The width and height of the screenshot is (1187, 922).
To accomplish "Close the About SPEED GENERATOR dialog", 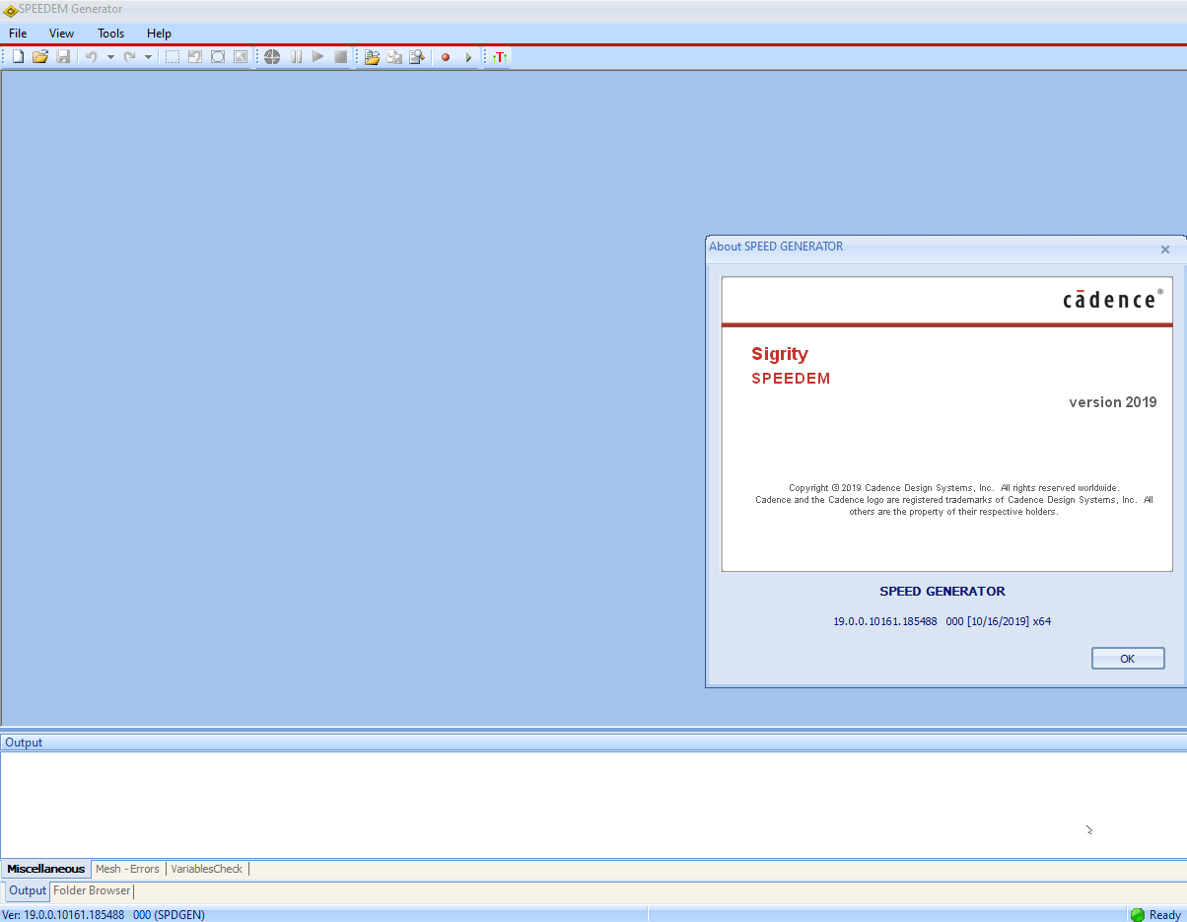I will click(x=1165, y=249).
